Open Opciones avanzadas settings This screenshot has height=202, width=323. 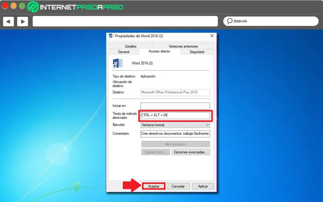pyautogui.click(x=191, y=152)
